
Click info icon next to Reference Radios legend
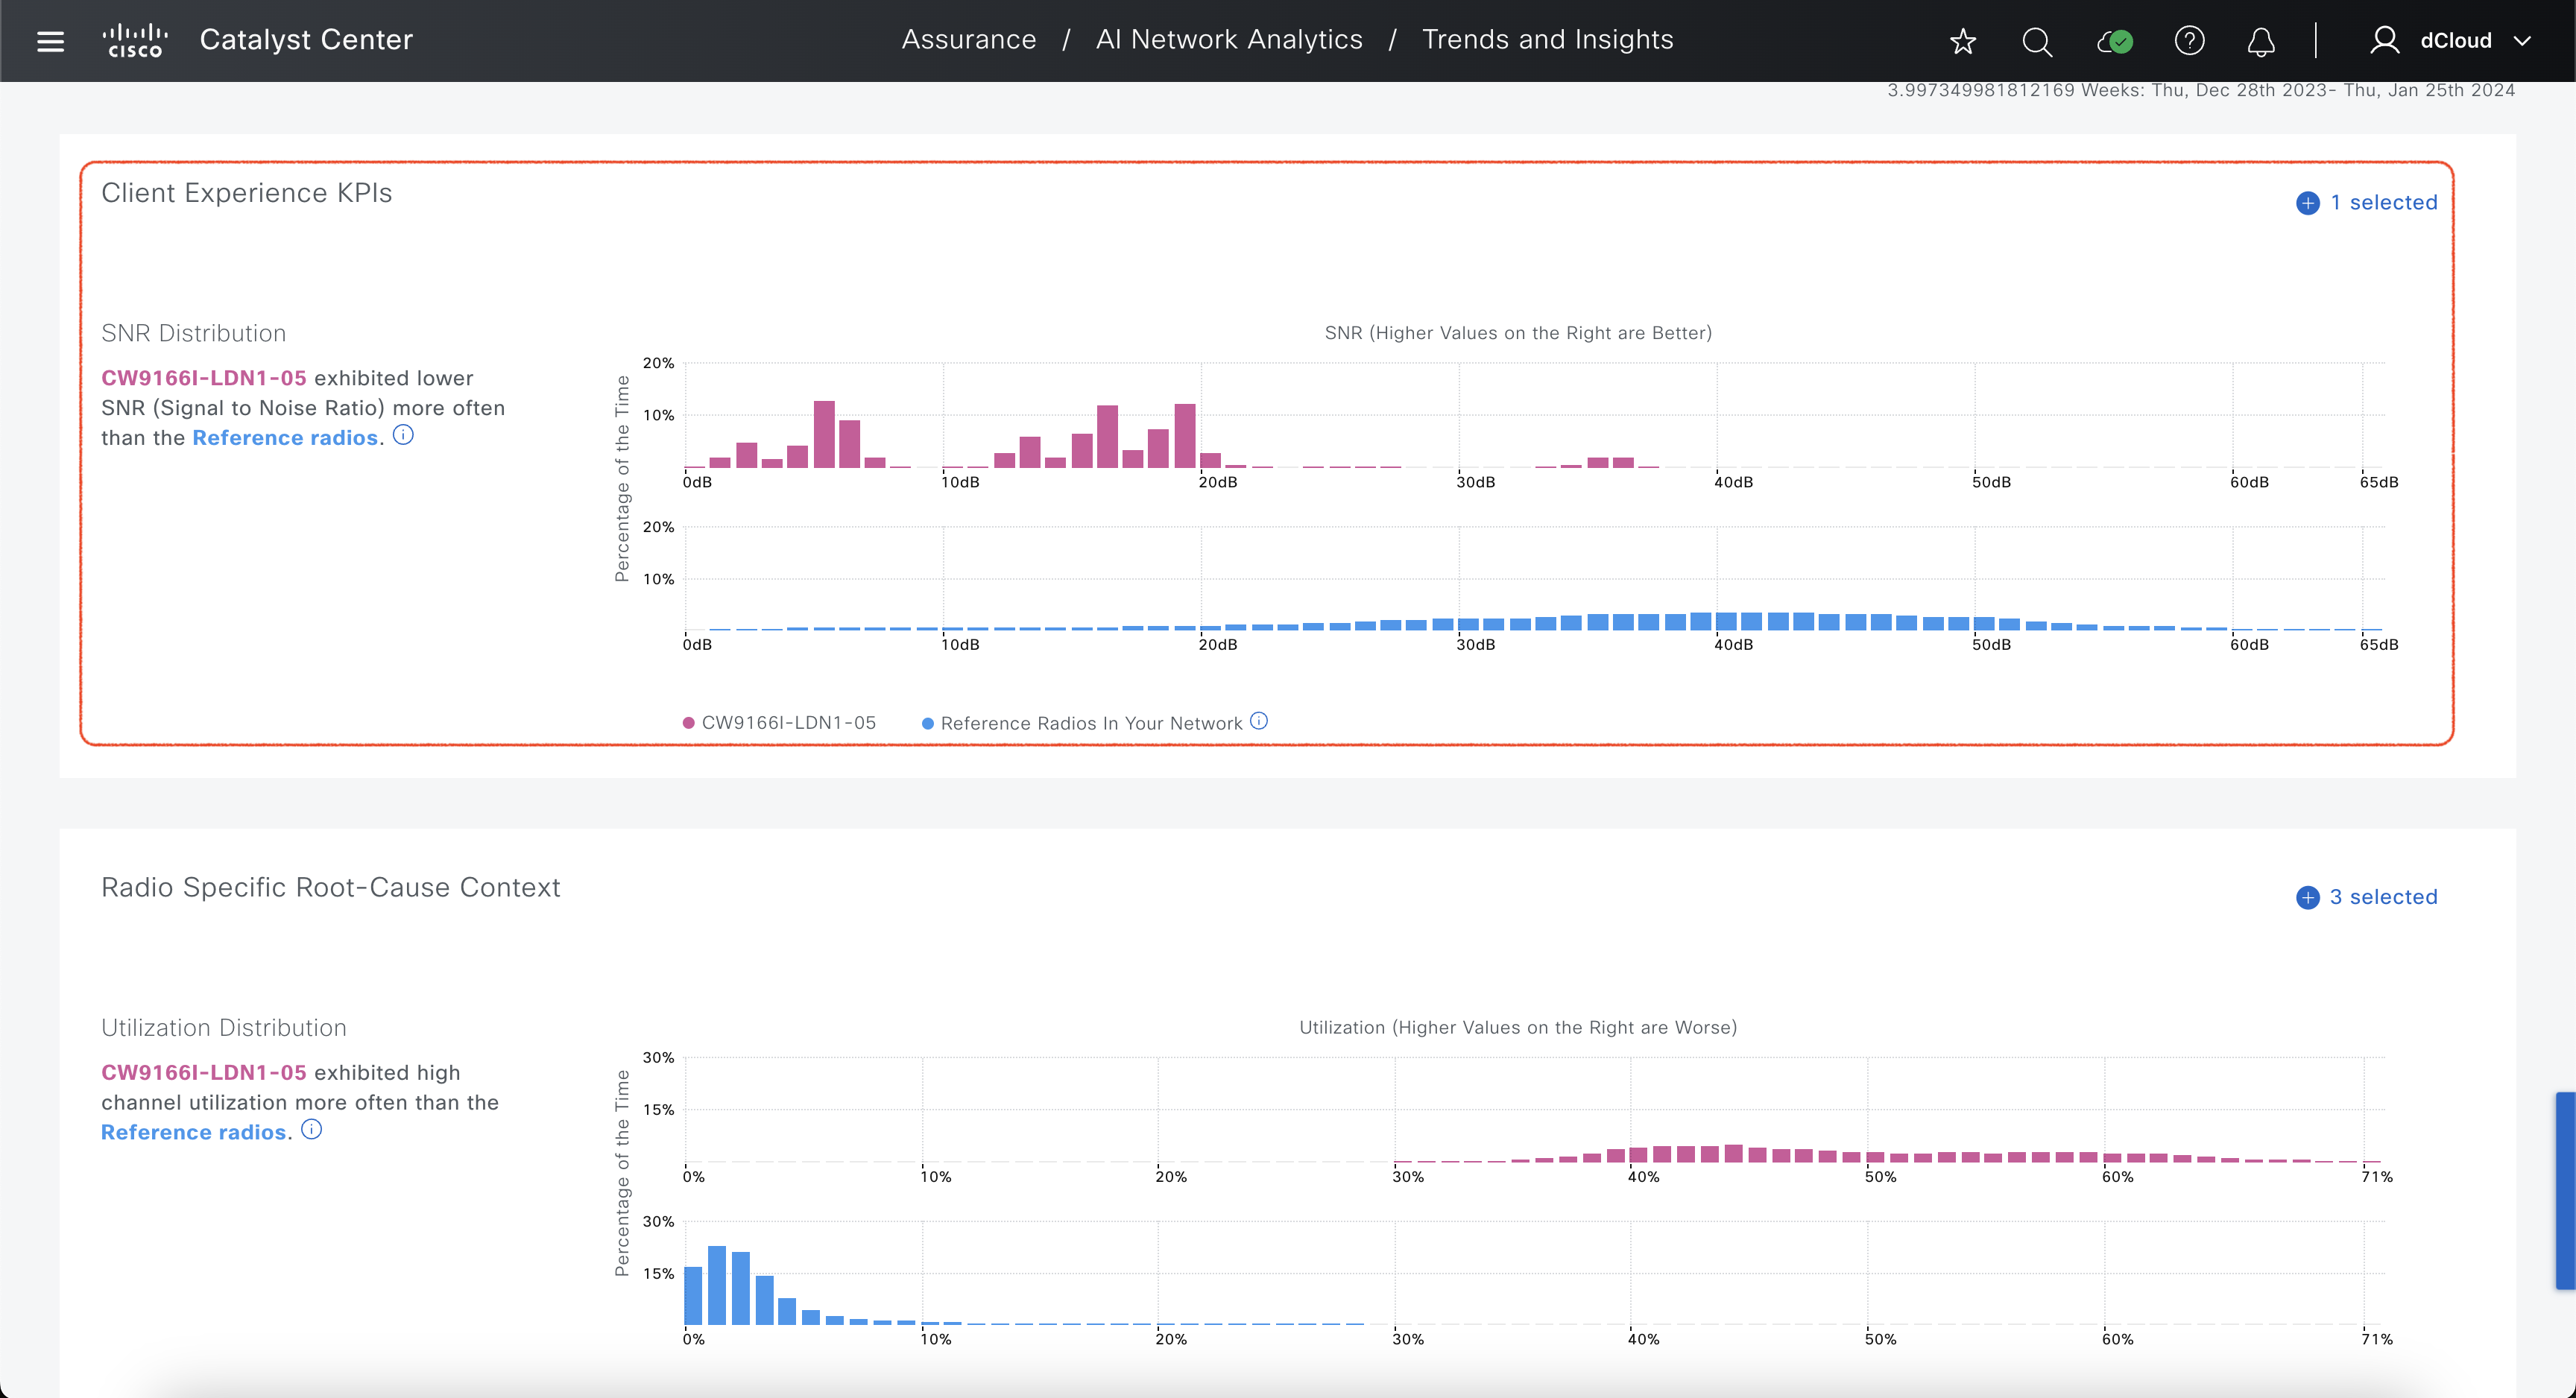click(x=1259, y=721)
